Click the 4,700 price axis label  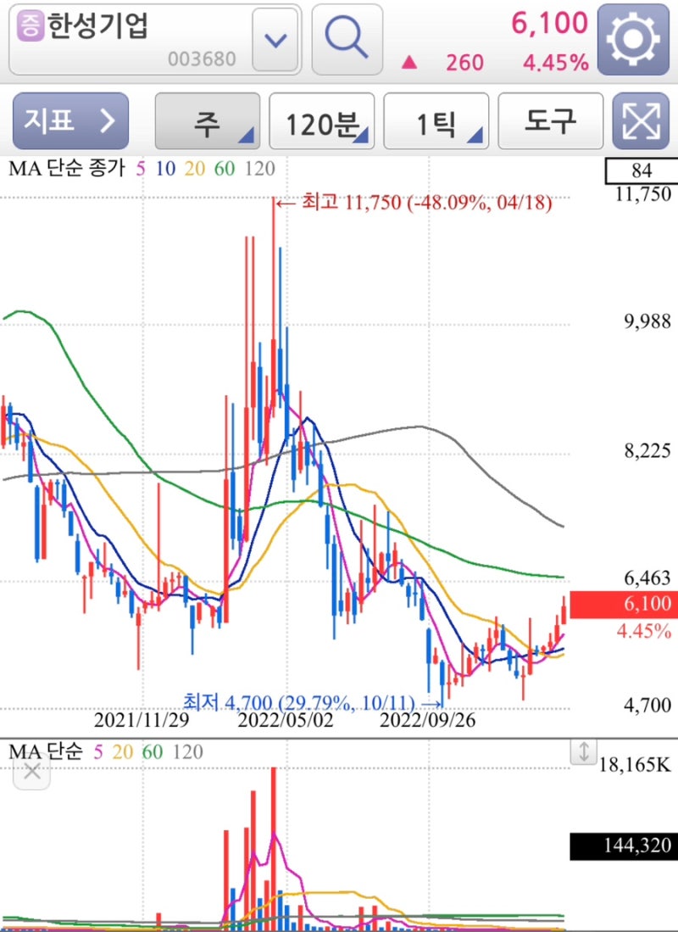point(647,705)
